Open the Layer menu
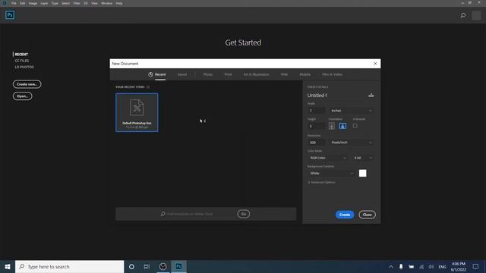Viewport: 486px width, 273px height. click(x=44, y=3)
